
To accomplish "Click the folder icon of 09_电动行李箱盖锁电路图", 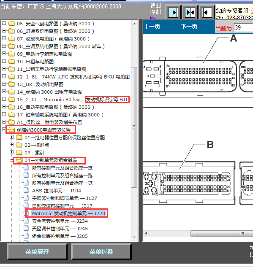I will click(11, 54).
